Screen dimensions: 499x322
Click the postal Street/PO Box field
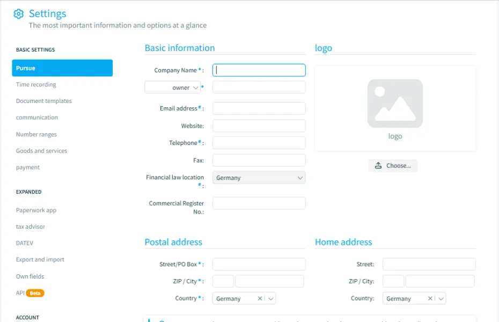(259, 264)
